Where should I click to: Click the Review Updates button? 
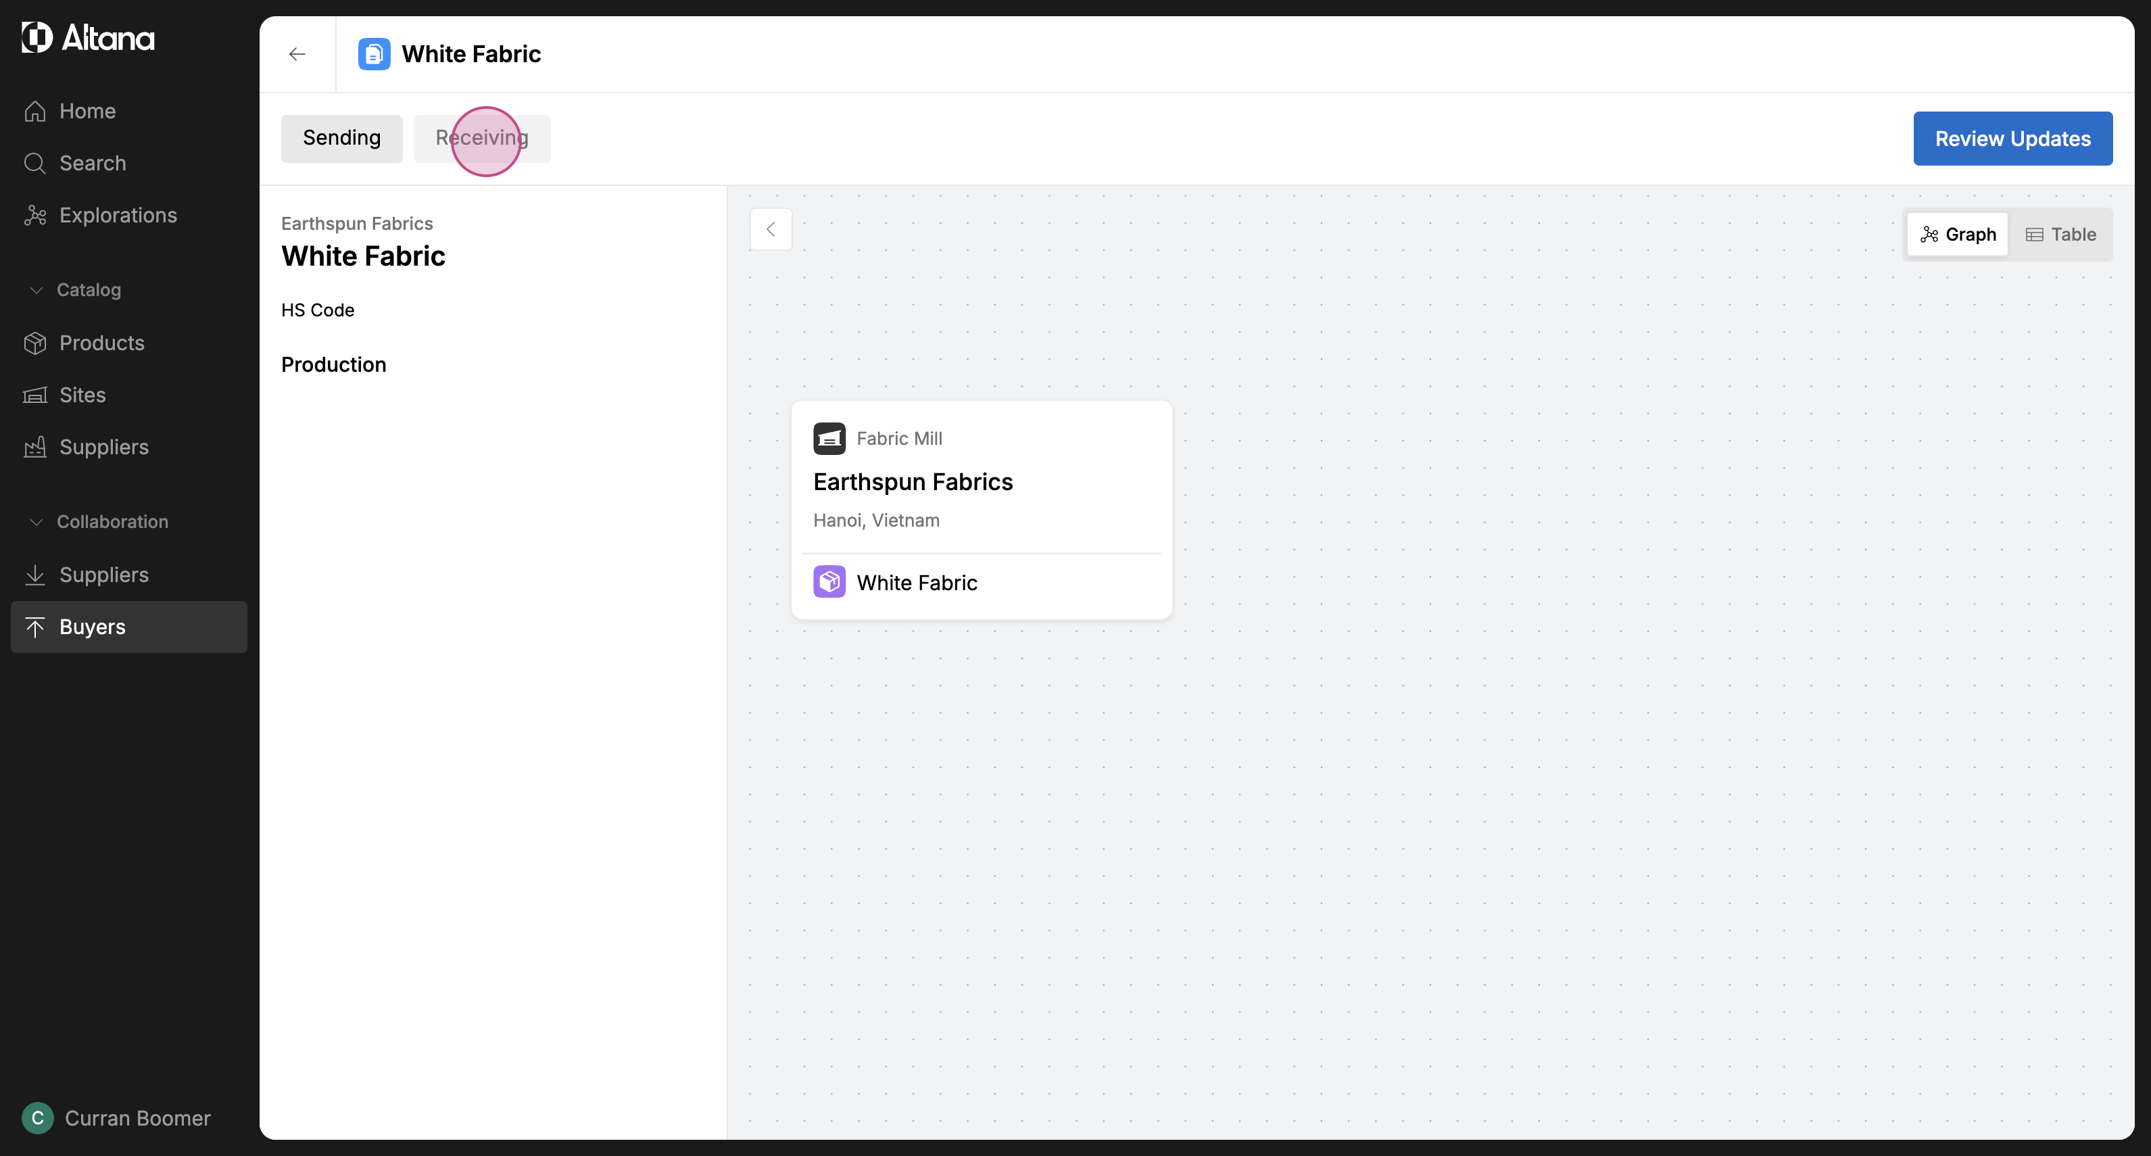coord(2012,139)
